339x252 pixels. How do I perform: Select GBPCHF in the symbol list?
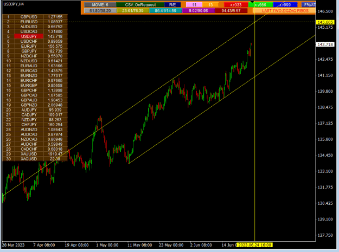(x=29, y=91)
